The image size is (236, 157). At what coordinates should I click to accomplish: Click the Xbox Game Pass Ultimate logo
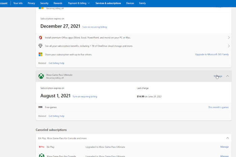pos(41,76)
